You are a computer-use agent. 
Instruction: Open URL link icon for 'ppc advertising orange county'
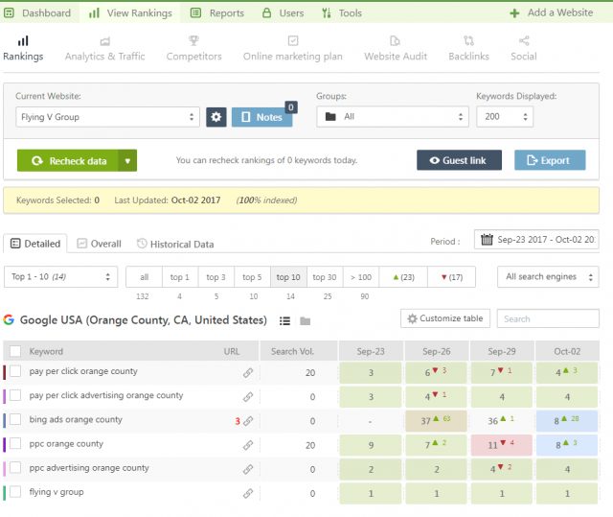click(248, 469)
